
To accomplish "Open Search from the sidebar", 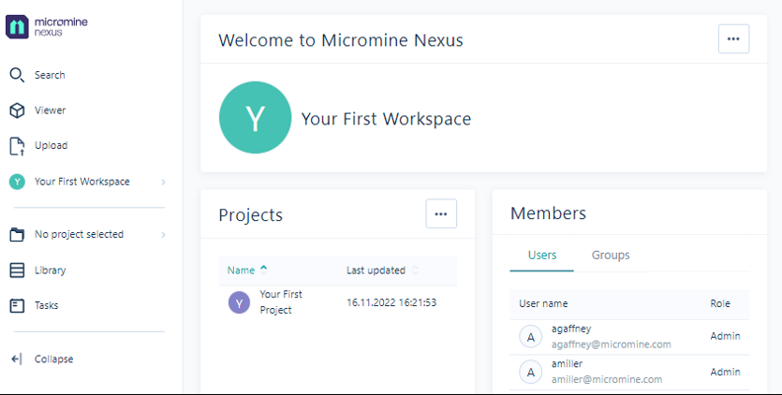I will 17,75.
